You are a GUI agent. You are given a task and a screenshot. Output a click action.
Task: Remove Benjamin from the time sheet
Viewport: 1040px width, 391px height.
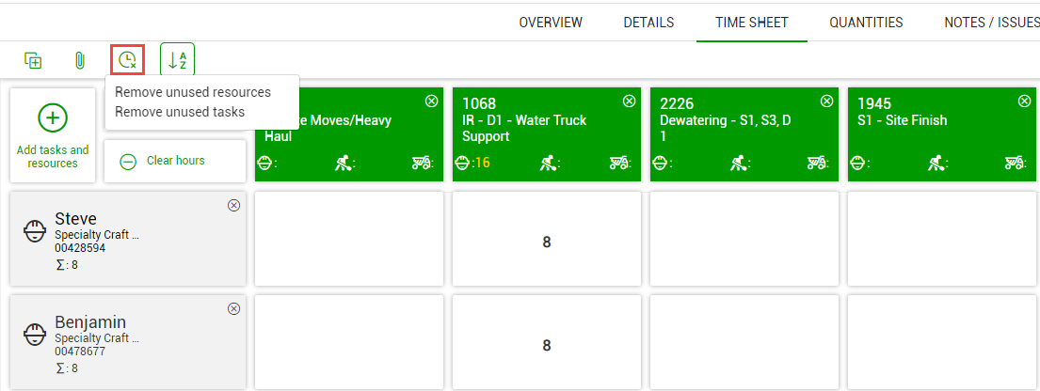point(234,309)
